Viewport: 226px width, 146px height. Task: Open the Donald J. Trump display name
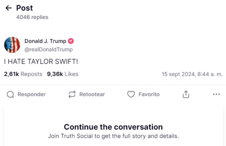45,41
